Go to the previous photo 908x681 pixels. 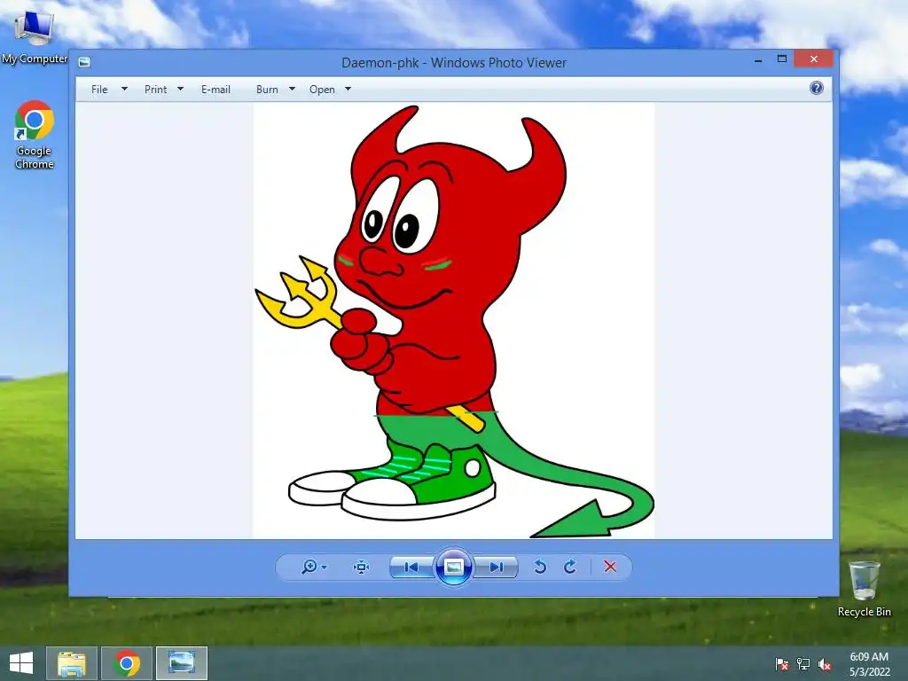click(x=411, y=567)
